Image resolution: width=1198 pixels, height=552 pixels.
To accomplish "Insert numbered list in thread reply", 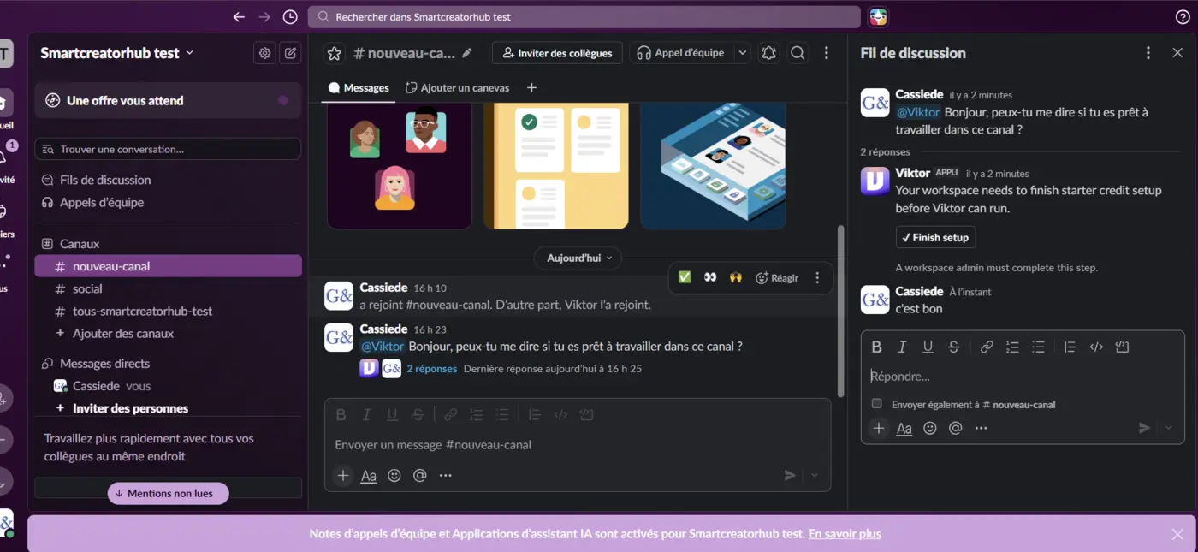I will (x=1012, y=347).
